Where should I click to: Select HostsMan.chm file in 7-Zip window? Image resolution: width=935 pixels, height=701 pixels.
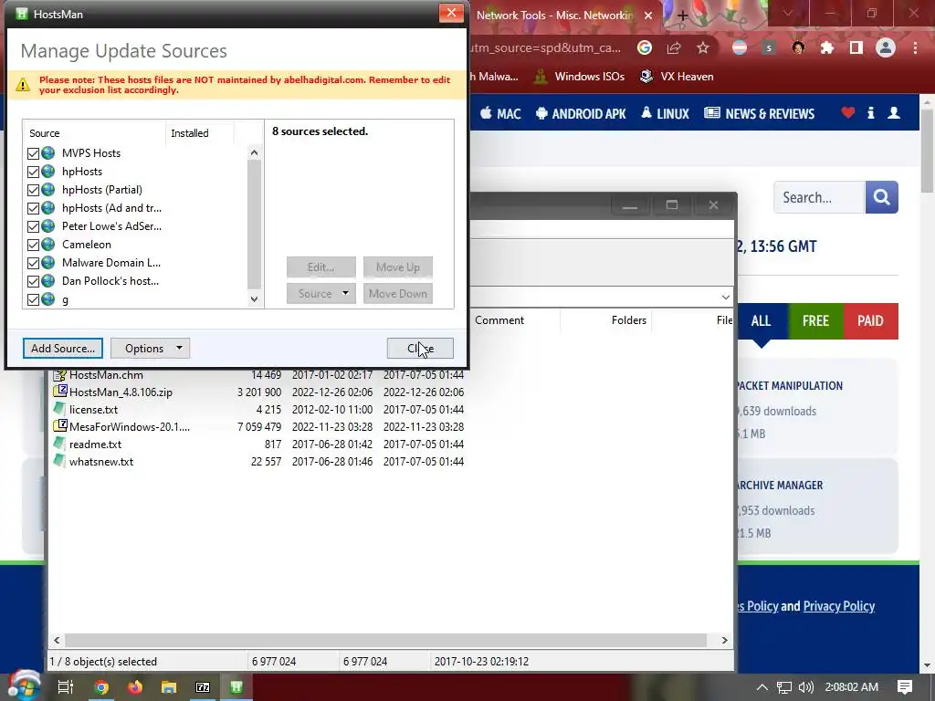[x=106, y=375]
